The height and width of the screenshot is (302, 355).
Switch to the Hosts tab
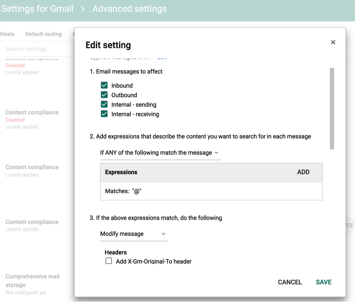pos(7,34)
